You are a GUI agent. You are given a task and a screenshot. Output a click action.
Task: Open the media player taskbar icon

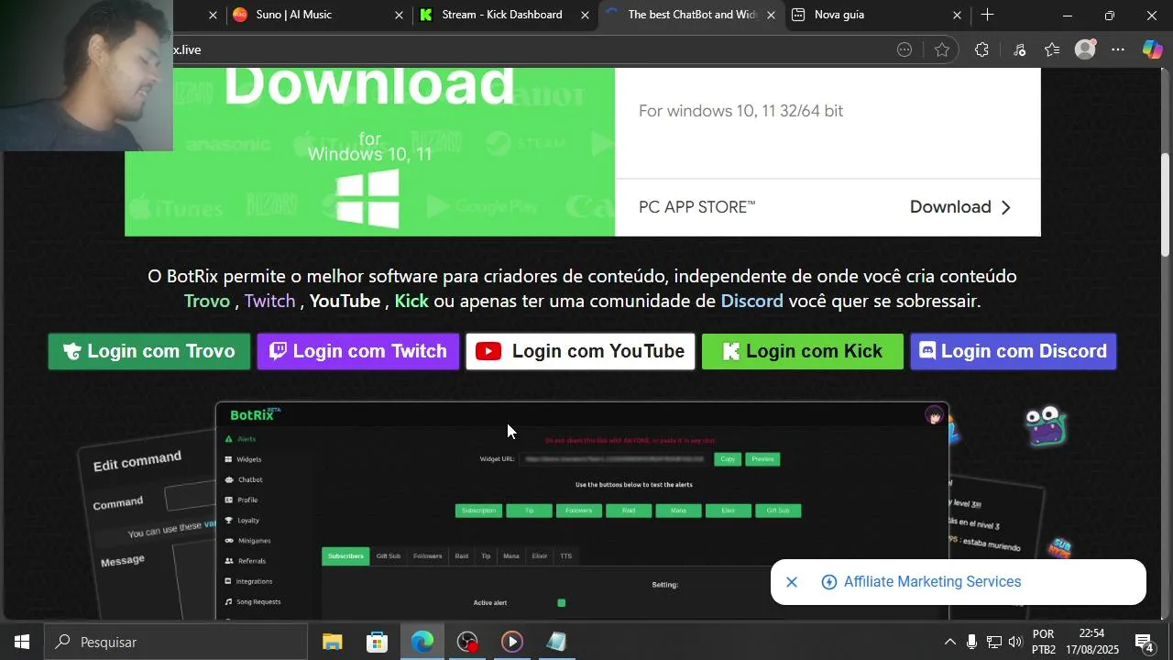(x=512, y=642)
